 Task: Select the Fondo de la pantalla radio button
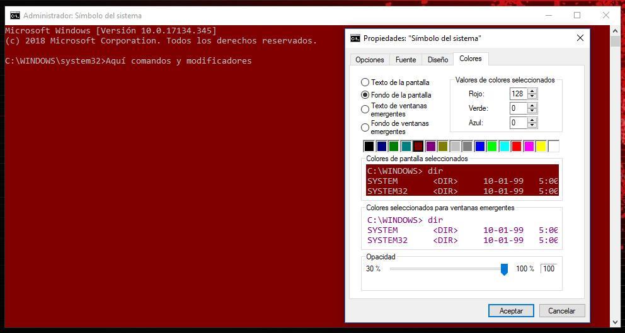click(365, 95)
